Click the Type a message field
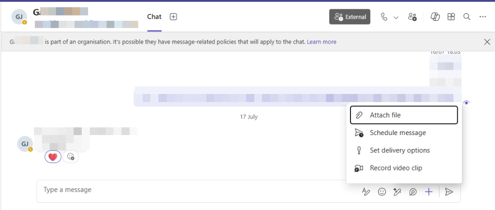This screenshot has height=210, width=495. coord(193,190)
